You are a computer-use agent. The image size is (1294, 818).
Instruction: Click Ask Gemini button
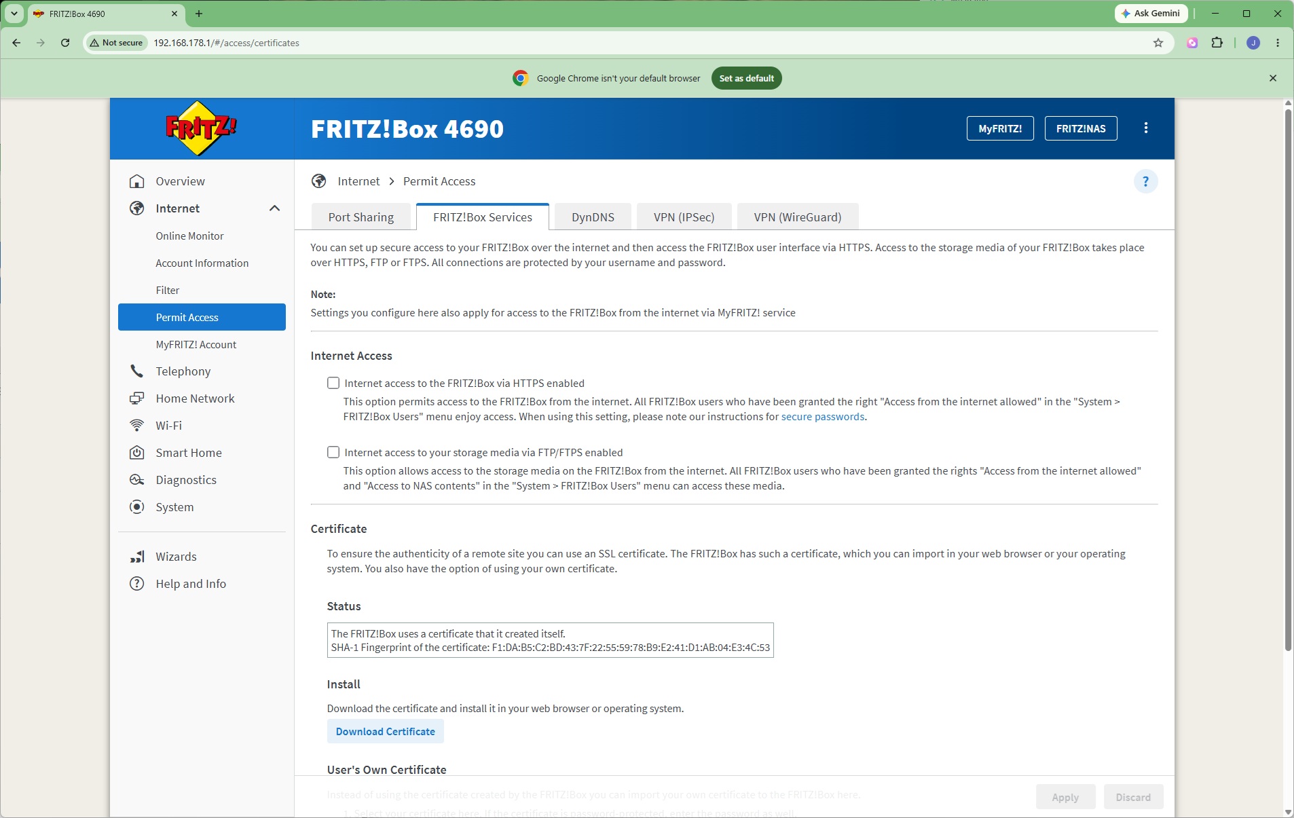(x=1151, y=14)
